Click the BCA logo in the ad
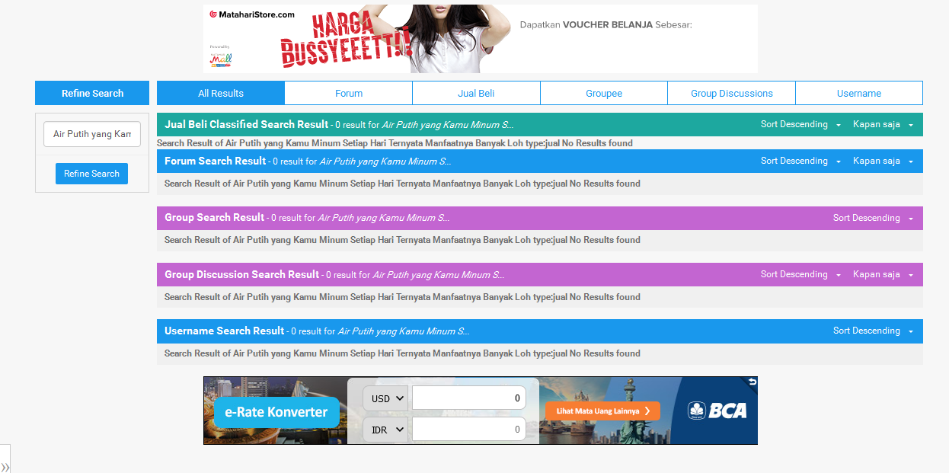The width and height of the screenshot is (949, 473). pos(717,411)
